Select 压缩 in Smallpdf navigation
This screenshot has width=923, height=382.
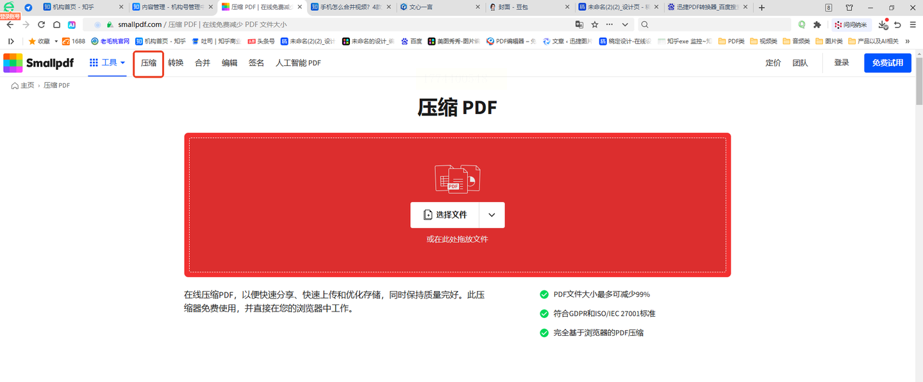point(149,63)
